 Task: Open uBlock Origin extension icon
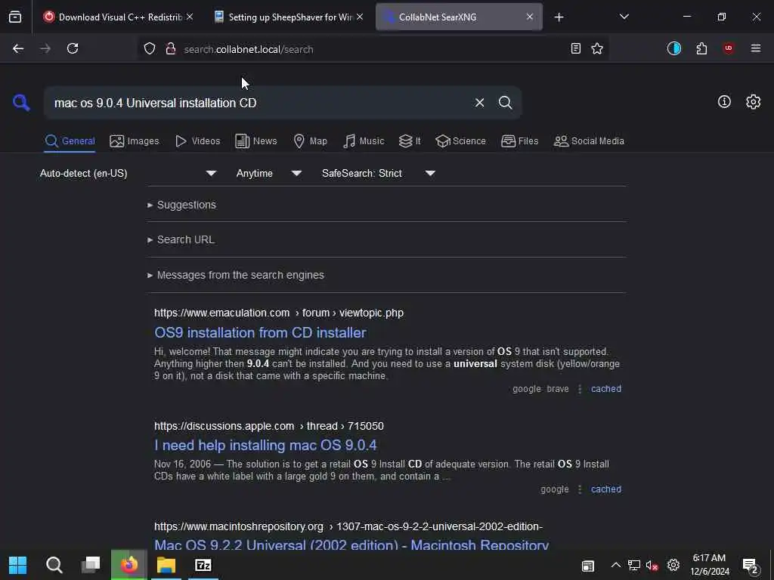pyautogui.click(x=729, y=48)
